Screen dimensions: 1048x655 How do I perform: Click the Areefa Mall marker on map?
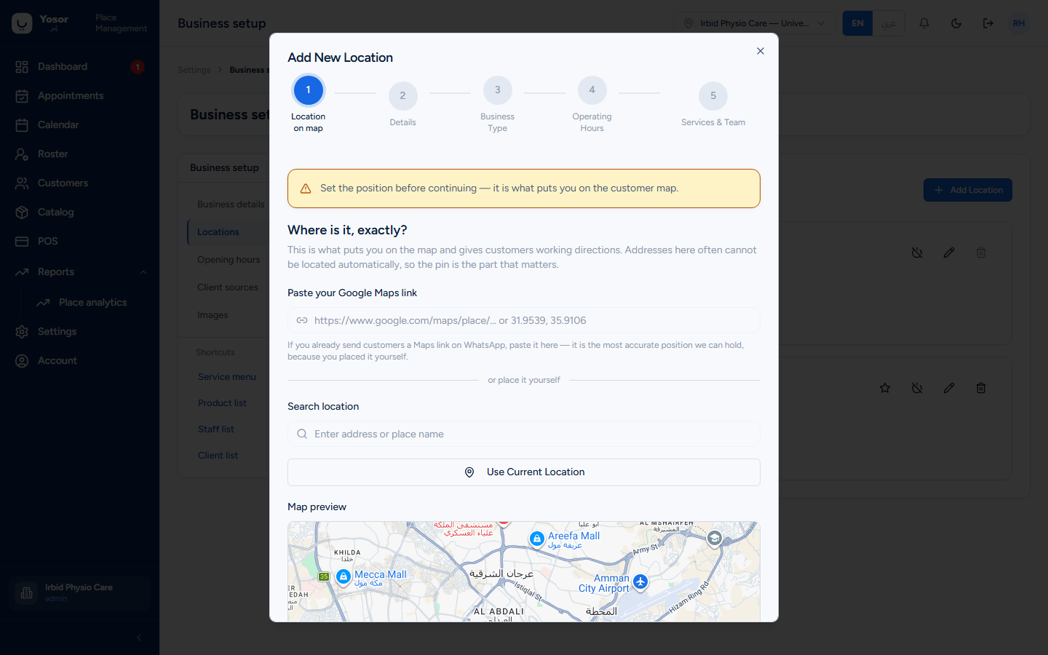click(x=537, y=539)
